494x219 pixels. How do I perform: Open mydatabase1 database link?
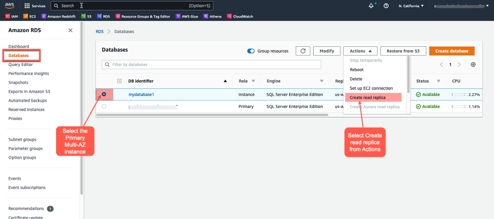[141, 94]
